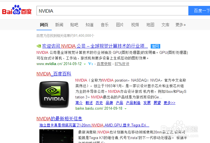The width and height of the screenshot is (210, 143).
Task: Click the blue V1 credibility icon
Action: tap(91, 64)
